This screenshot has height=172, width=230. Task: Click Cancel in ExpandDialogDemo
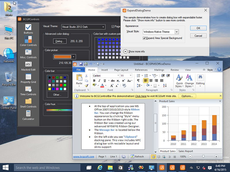(x=198, y=36)
